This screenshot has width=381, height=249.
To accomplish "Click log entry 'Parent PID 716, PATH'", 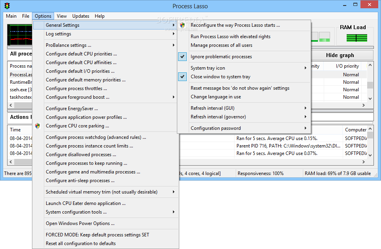I will [x=288, y=146].
